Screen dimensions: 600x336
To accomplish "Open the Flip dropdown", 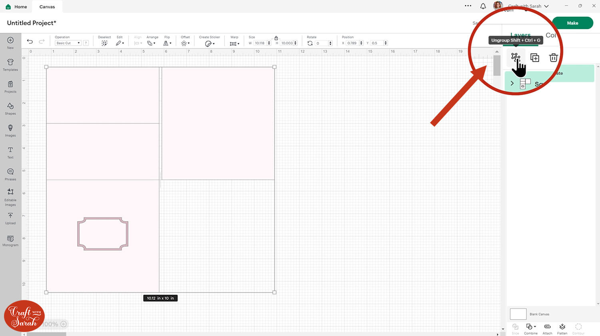I will (x=167, y=43).
